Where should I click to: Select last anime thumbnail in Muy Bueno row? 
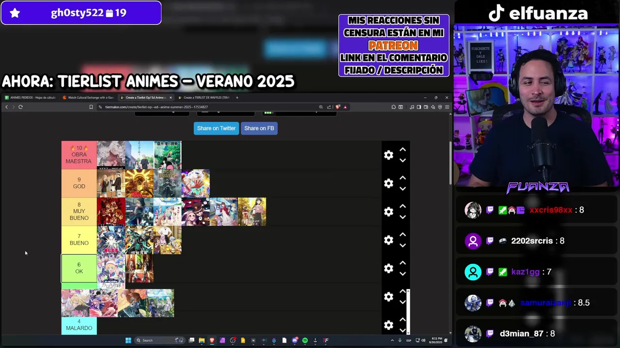252,211
